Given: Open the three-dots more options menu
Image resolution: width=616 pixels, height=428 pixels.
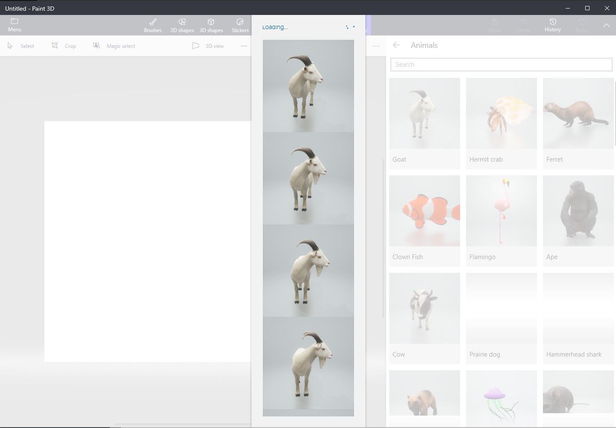Looking at the screenshot, I should (x=376, y=46).
